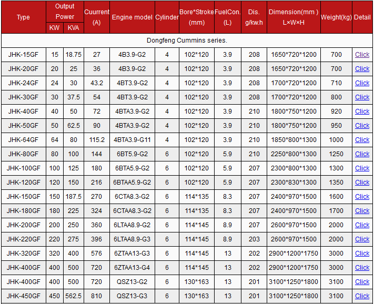Select engine model 4BTA3.9-G11
Image resolution: width=374 pixels, height=304 pixels.
click(132, 140)
